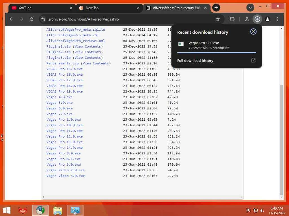Image resolution: width=289 pixels, height=216 pixels.
Task: Open the red app icon in taskbar
Action: (23, 210)
